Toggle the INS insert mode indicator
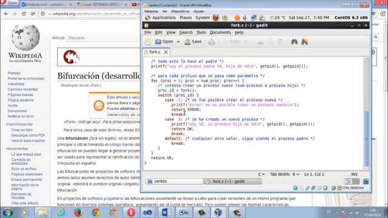 [x=354, y=174]
